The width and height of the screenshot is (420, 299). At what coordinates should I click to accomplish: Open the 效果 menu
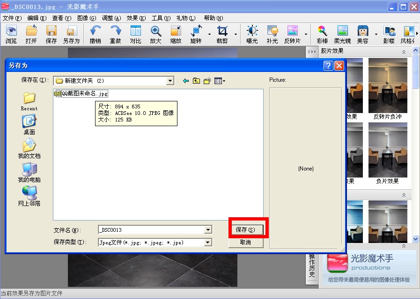point(136,18)
